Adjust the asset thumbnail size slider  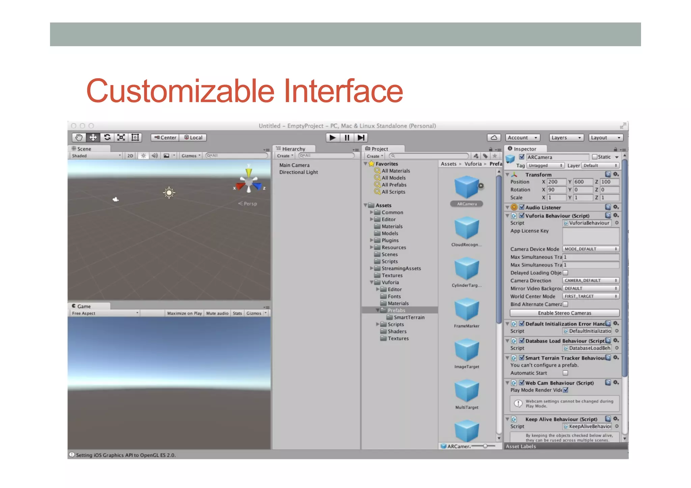(x=485, y=446)
